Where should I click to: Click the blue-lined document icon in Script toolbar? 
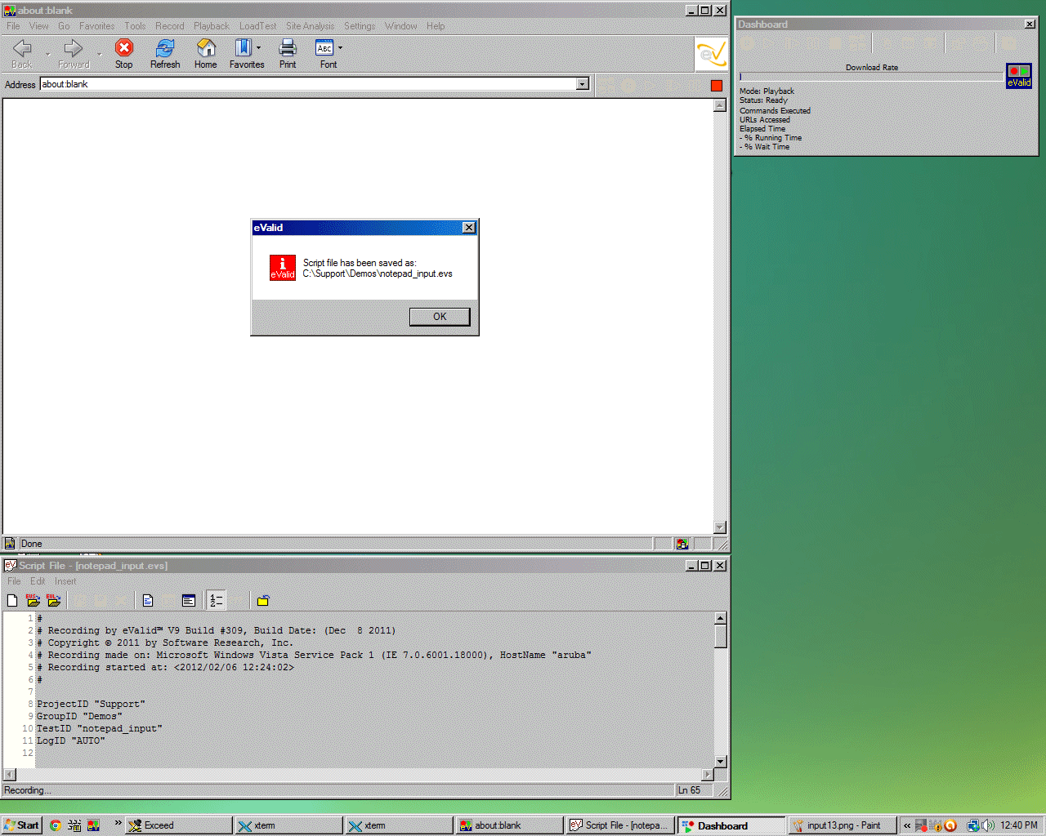pos(148,601)
